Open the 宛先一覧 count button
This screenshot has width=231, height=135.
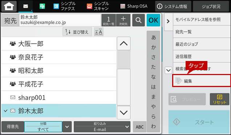click(x=109, y=20)
